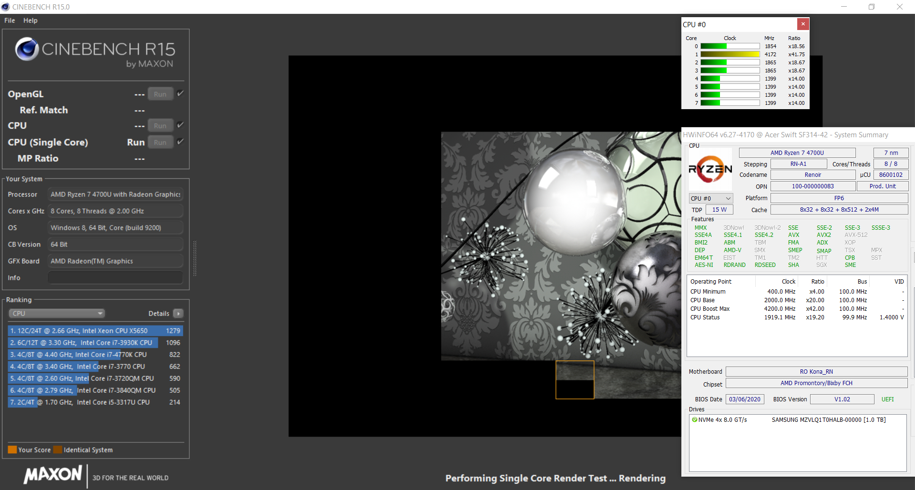The width and height of the screenshot is (915, 490).
Task: Click the AMD Promontory/Bixby FCH chipset field
Action: coord(816,383)
